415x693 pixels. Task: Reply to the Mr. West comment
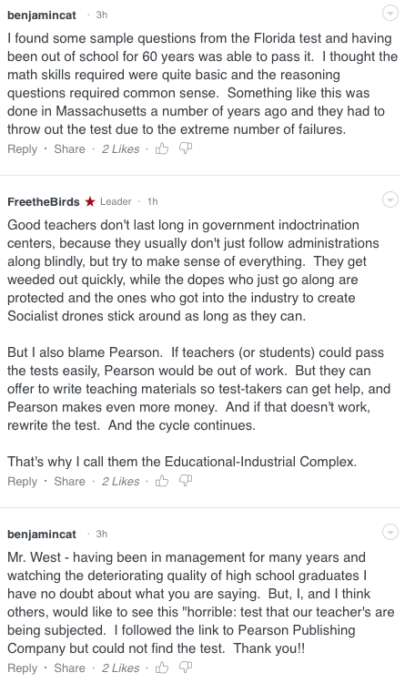tap(22, 668)
